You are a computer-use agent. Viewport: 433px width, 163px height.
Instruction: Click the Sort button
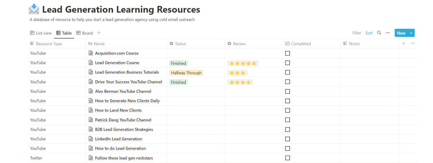pyautogui.click(x=369, y=33)
